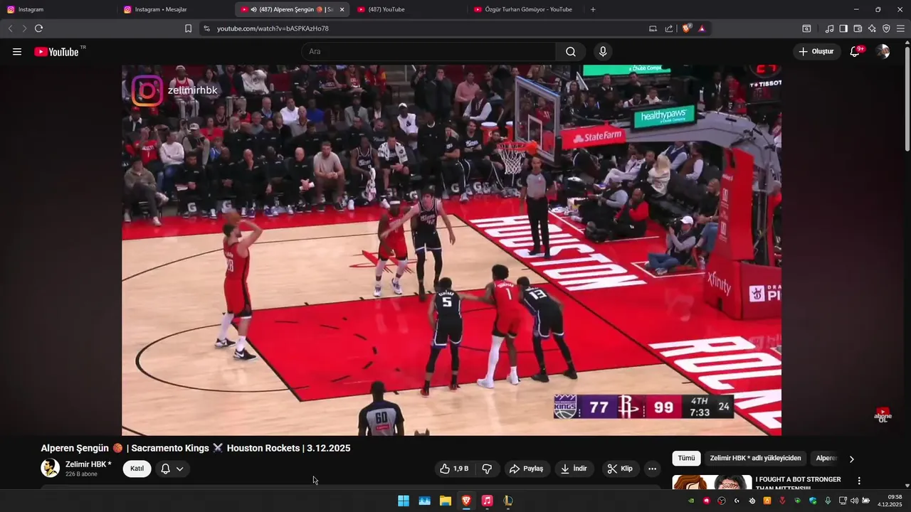Go back in browser history
Image resolution: width=911 pixels, height=512 pixels.
[10, 28]
